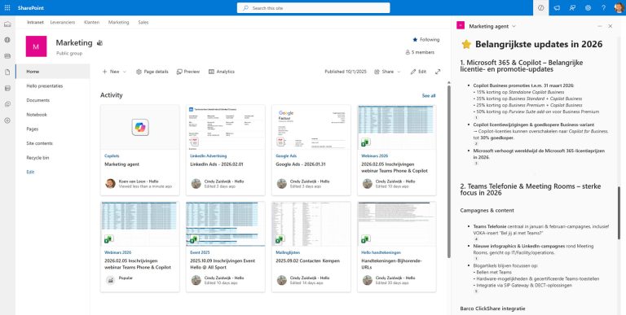Image resolution: width=626 pixels, height=315 pixels.
Task: View the 5 members list
Action: tap(420, 52)
